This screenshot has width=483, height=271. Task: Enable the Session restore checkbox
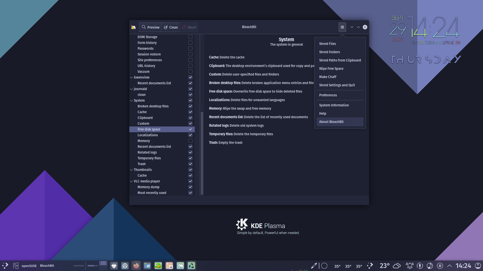(190, 54)
